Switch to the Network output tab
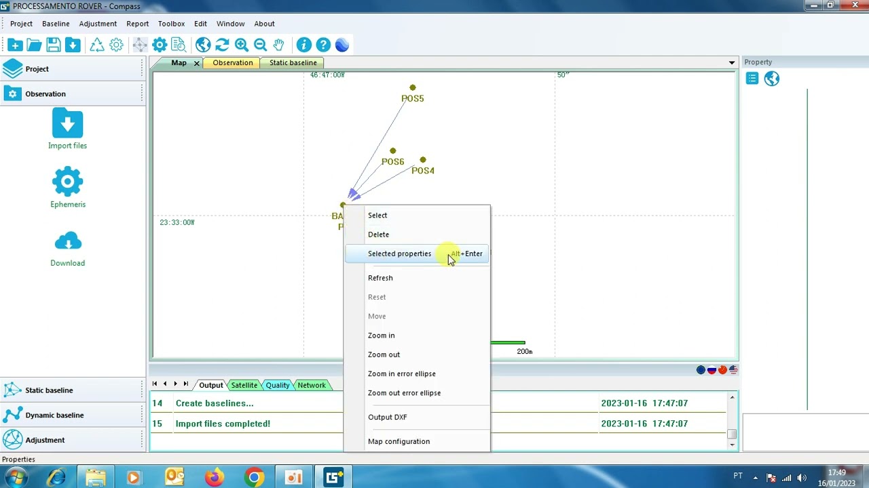Image resolution: width=869 pixels, height=488 pixels. (x=311, y=385)
